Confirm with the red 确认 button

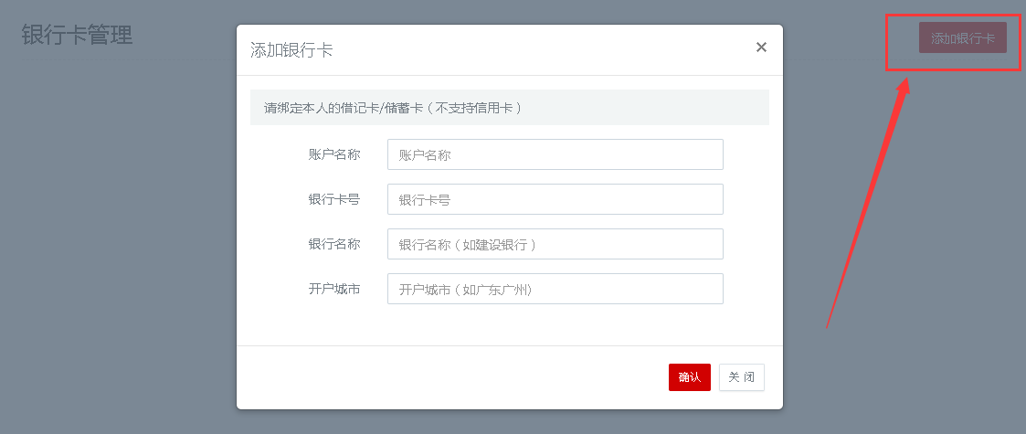690,377
